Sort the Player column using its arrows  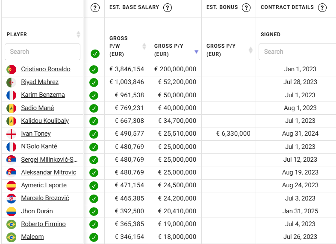[x=78, y=34]
